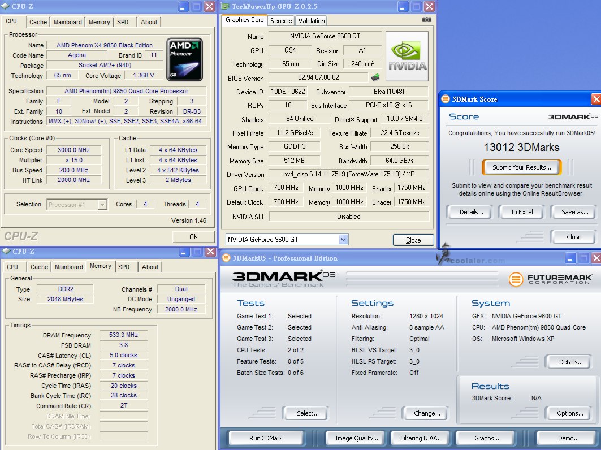
Task: Click the app icon of CPU-Z window showing Memory tab
Action: (6, 251)
